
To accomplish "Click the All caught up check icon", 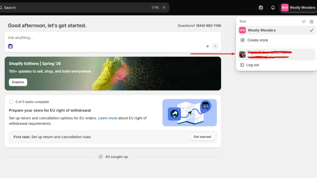I will click(101, 157).
